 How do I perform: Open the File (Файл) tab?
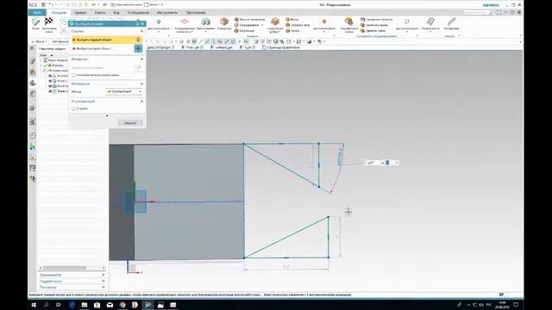pyautogui.click(x=37, y=12)
